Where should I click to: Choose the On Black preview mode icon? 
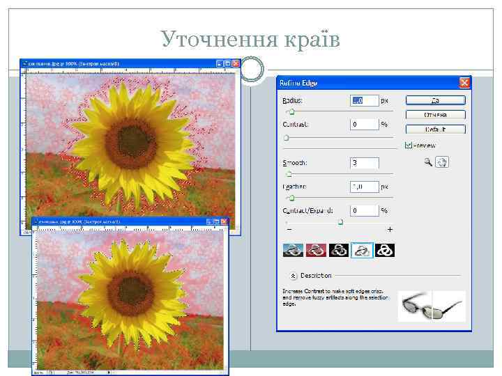pyautogui.click(x=339, y=251)
